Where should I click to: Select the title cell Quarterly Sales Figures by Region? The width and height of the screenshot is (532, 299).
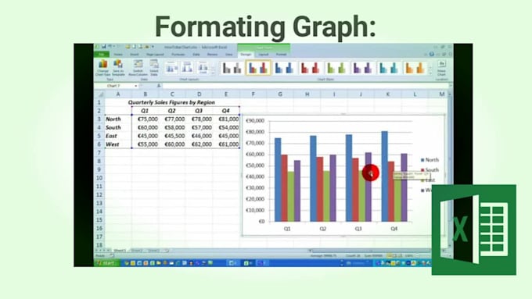coord(171,102)
